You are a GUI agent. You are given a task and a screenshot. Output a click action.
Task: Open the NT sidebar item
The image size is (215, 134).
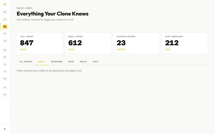[x=5, y=94]
